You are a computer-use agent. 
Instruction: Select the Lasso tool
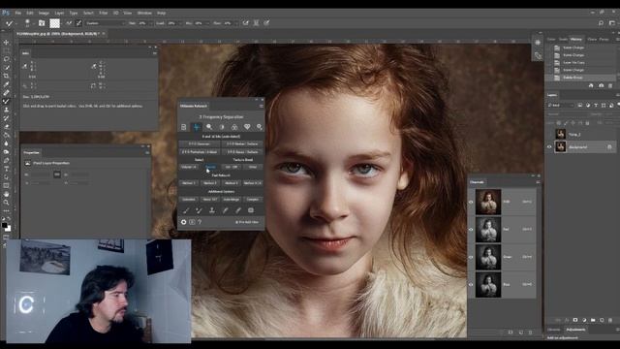point(6,59)
